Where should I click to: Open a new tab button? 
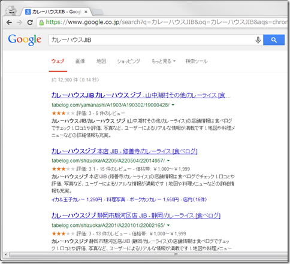(x=98, y=12)
